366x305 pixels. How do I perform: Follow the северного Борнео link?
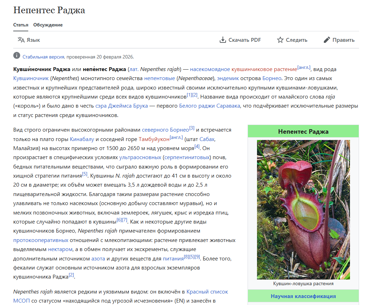[165, 130]
